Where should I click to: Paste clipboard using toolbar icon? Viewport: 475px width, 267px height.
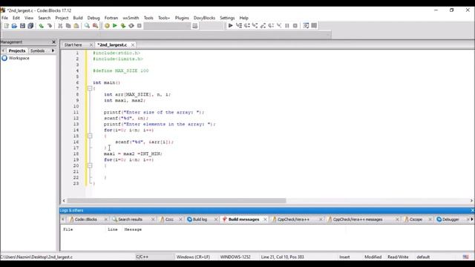[x=76, y=26]
